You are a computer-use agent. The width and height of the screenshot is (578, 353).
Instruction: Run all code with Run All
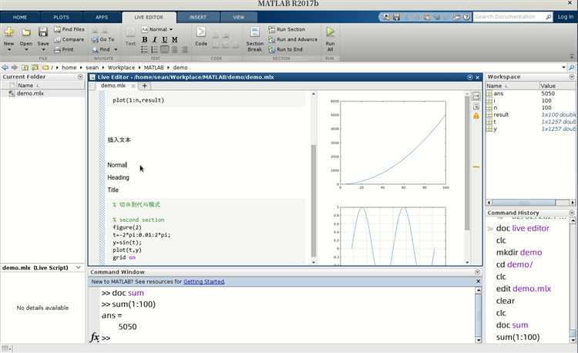pyautogui.click(x=330, y=39)
